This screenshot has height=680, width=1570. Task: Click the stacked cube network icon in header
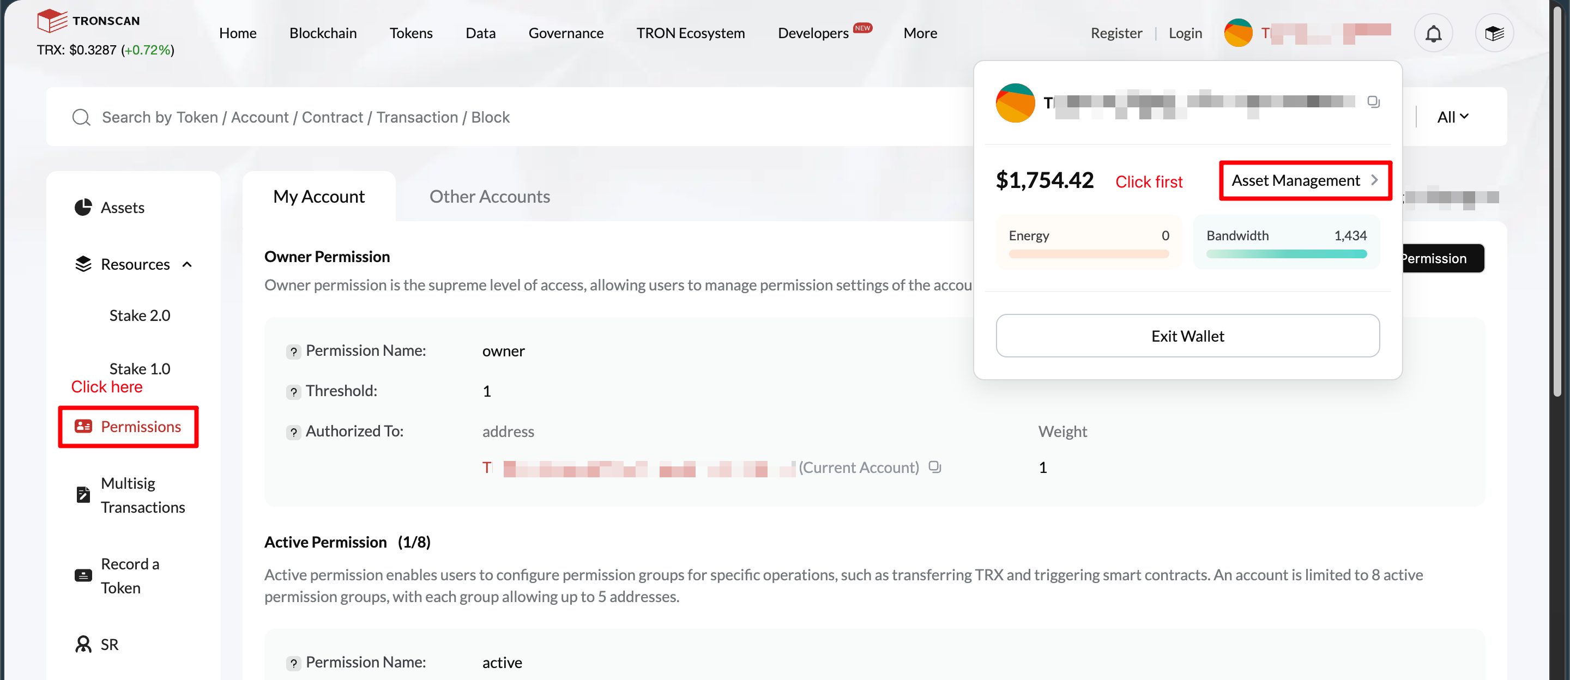coord(1494,33)
